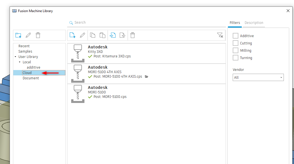Select the rename pencil icon for folders

point(28,35)
